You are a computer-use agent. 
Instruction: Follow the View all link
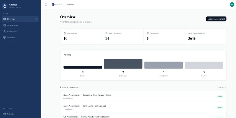222,87
